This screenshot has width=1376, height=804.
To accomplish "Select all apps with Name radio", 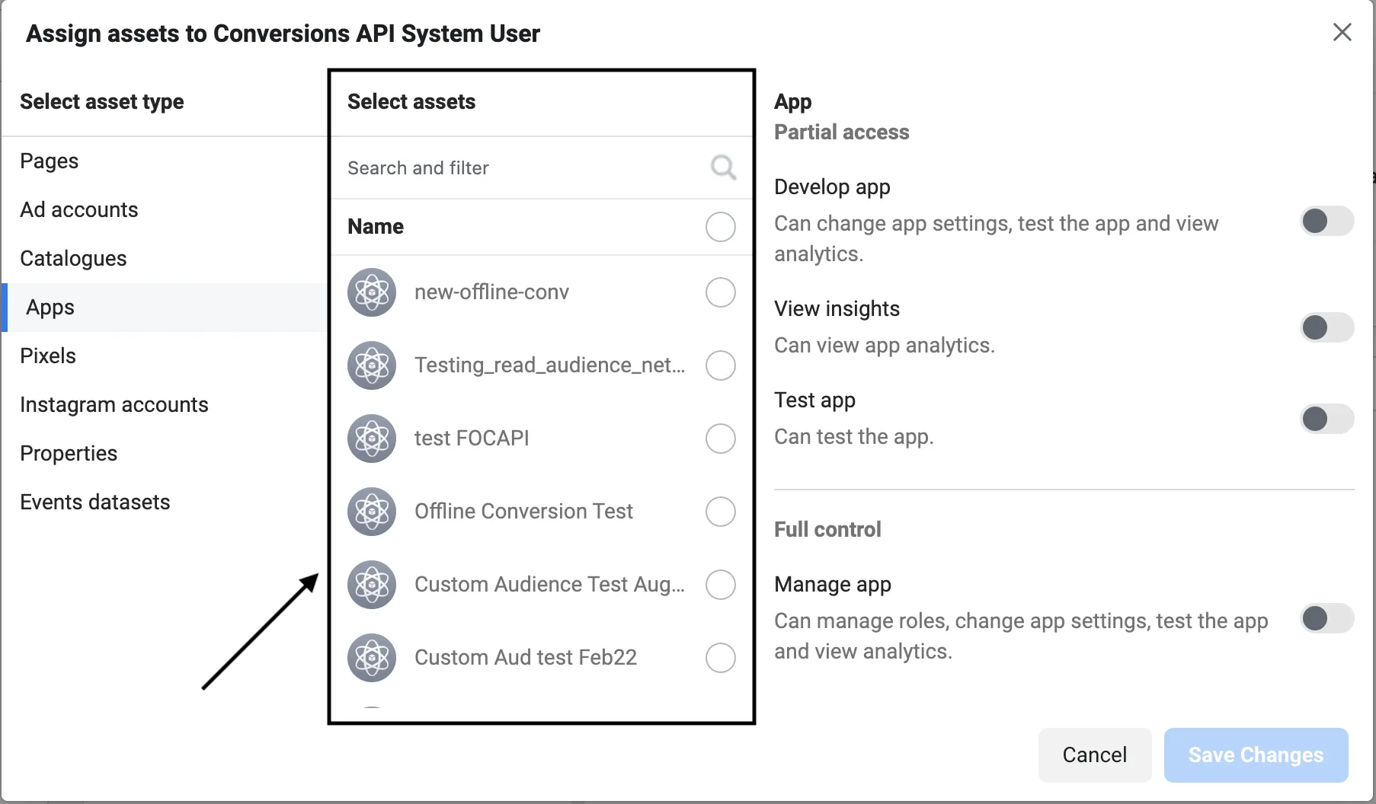I will (720, 227).
